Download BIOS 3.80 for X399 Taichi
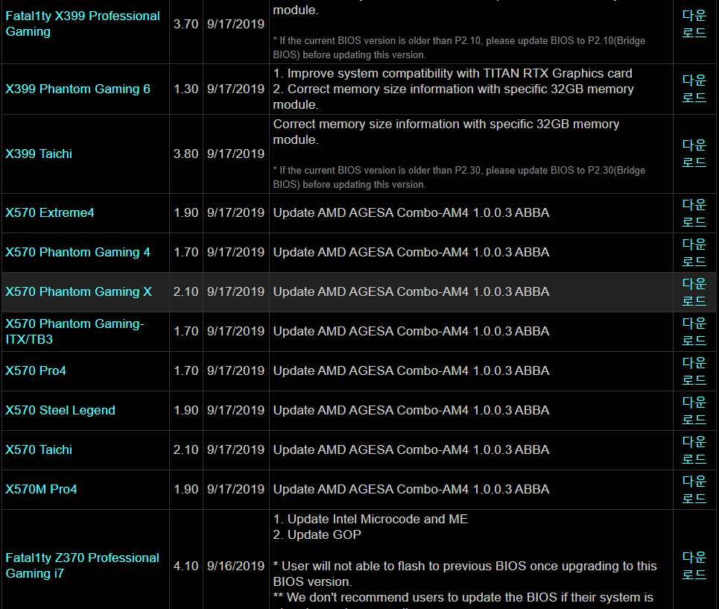Screen dimensions: 719x609 694,154
